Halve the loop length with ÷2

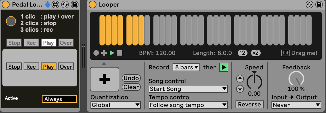coord(243,53)
